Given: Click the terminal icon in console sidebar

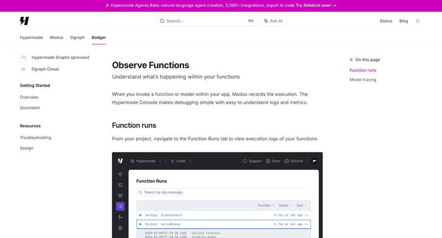Looking at the screenshot, I should pyautogui.click(x=120, y=185).
